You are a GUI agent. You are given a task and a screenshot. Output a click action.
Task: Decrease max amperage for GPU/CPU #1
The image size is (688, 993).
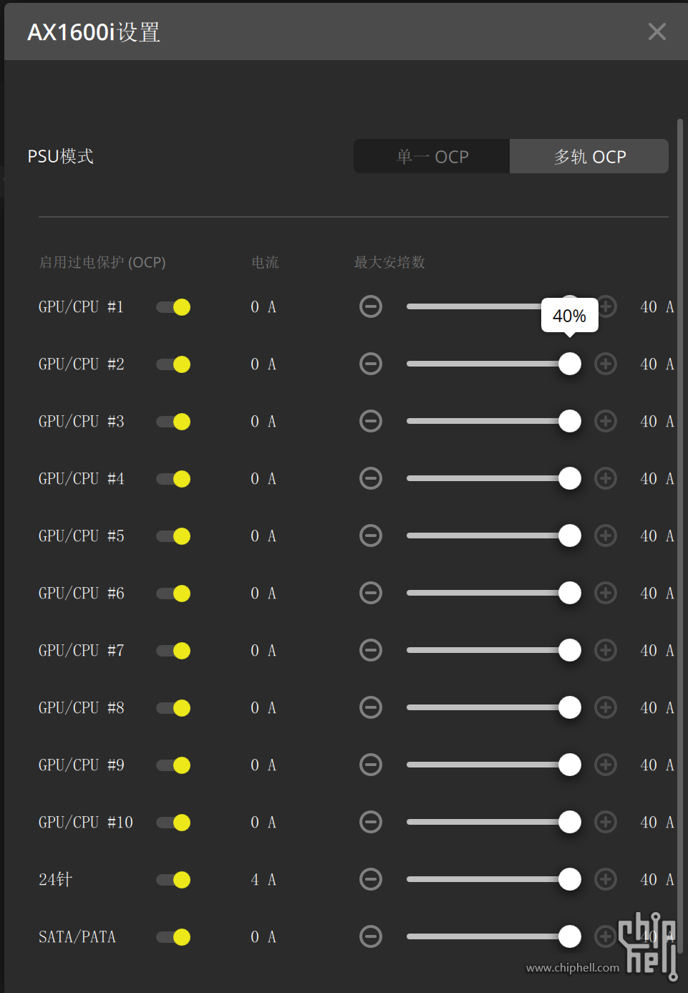coord(371,306)
